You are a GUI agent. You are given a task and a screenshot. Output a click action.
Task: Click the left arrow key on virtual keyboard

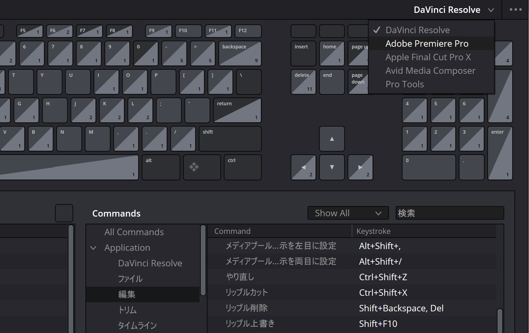click(x=303, y=167)
